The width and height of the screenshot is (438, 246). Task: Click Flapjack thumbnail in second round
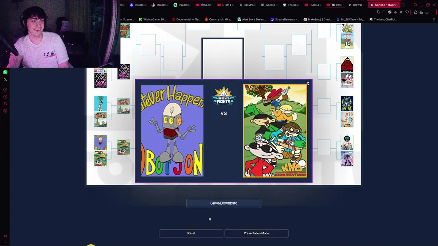pos(124,106)
